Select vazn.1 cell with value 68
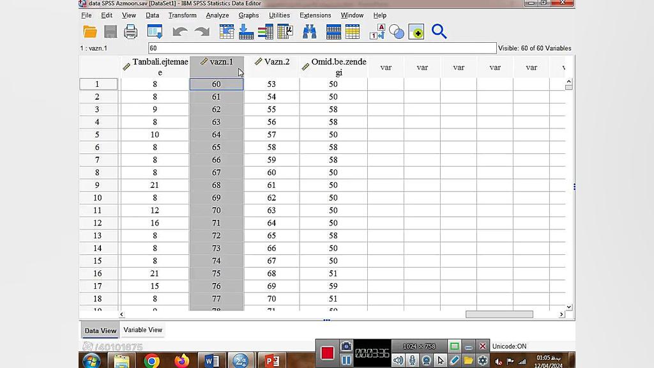The image size is (654, 368). point(217,185)
